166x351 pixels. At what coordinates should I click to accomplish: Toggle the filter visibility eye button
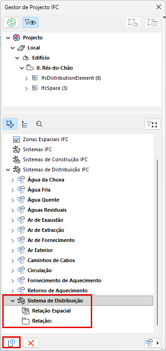(30, 22)
